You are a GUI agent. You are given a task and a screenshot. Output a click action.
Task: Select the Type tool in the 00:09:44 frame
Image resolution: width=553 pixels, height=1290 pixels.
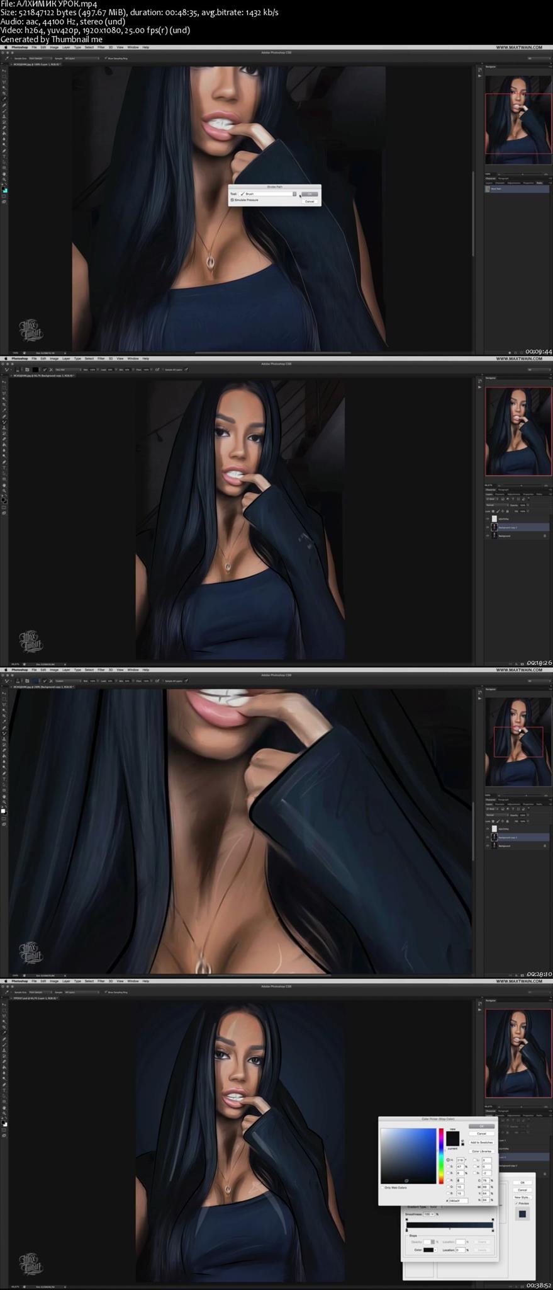pyautogui.click(x=4, y=157)
